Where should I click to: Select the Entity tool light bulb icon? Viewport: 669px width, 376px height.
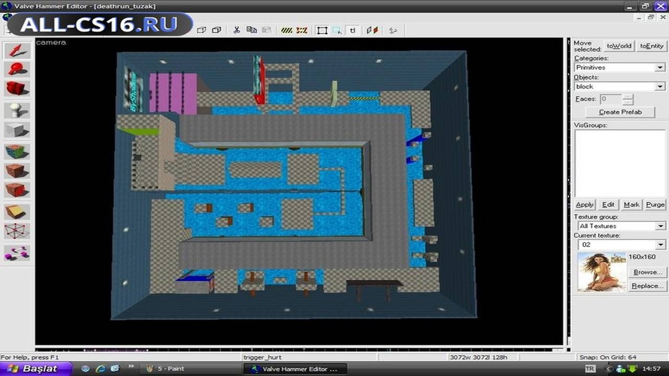(x=17, y=110)
